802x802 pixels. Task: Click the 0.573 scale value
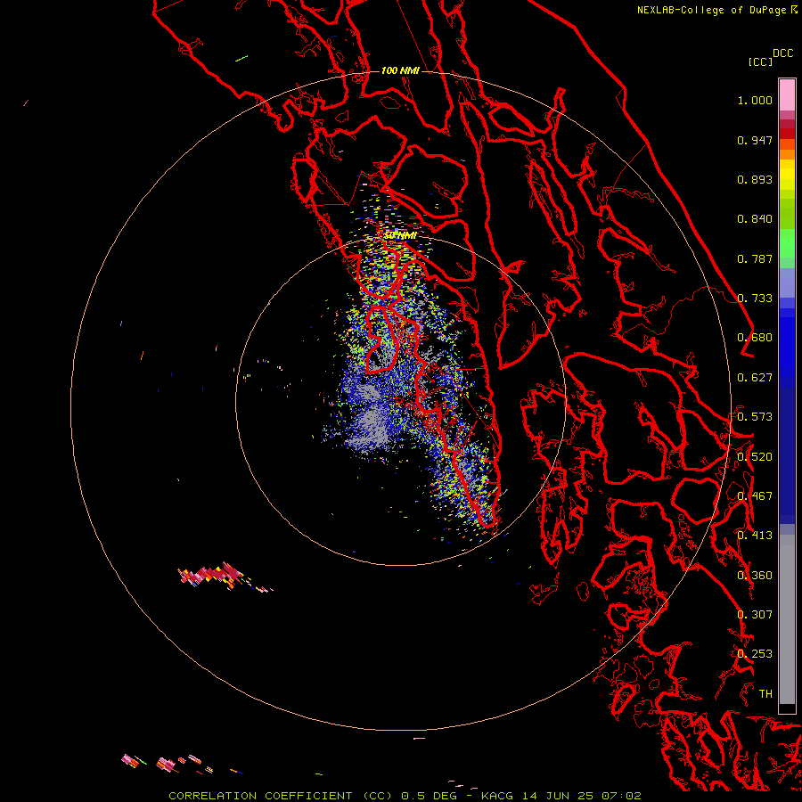coord(755,417)
